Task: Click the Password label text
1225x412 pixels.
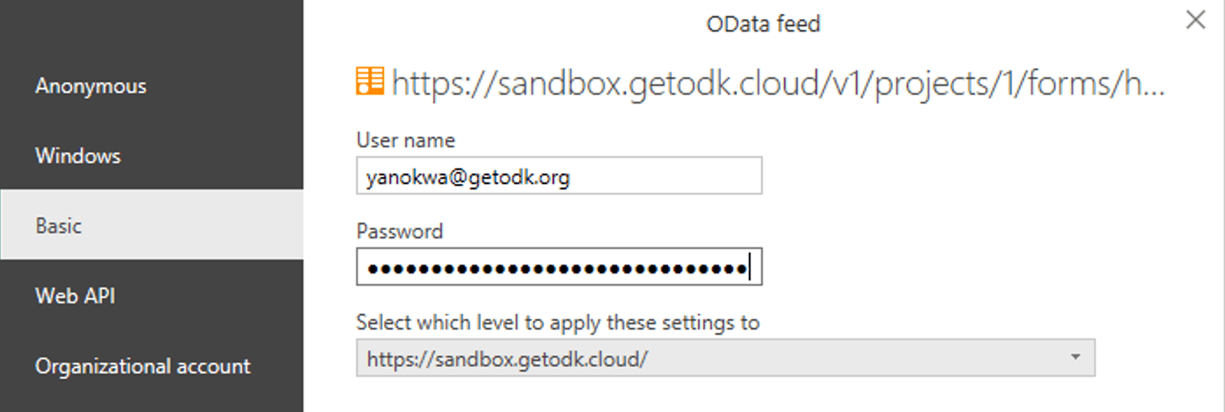Action: coord(400,231)
